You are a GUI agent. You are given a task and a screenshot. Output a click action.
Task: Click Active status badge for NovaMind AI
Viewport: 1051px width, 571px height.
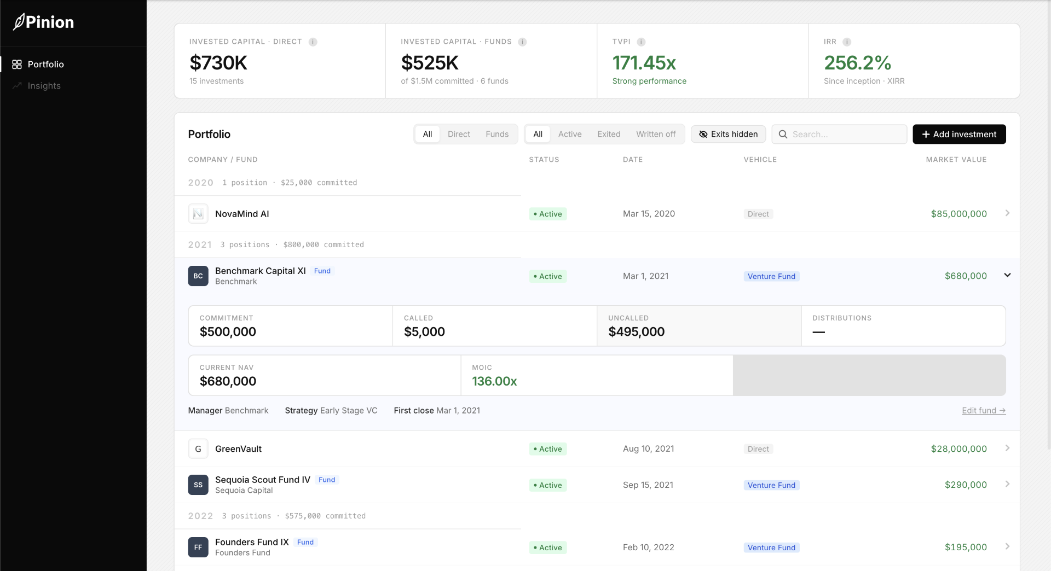[x=548, y=214]
